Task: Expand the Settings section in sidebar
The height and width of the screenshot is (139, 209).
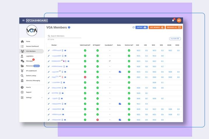Action: click(x=42, y=98)
